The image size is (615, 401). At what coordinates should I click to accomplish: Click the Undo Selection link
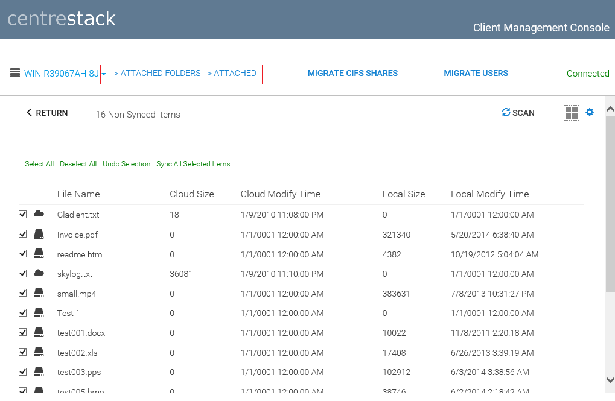coord(126,164)
